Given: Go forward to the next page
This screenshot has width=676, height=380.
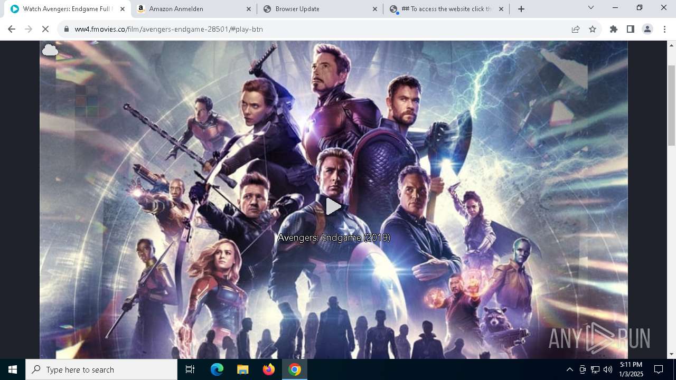Looking at the screenshot, I should 29,29.
